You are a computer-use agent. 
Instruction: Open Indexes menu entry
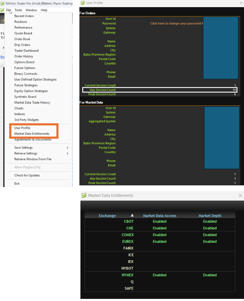[x=20, y=114]
